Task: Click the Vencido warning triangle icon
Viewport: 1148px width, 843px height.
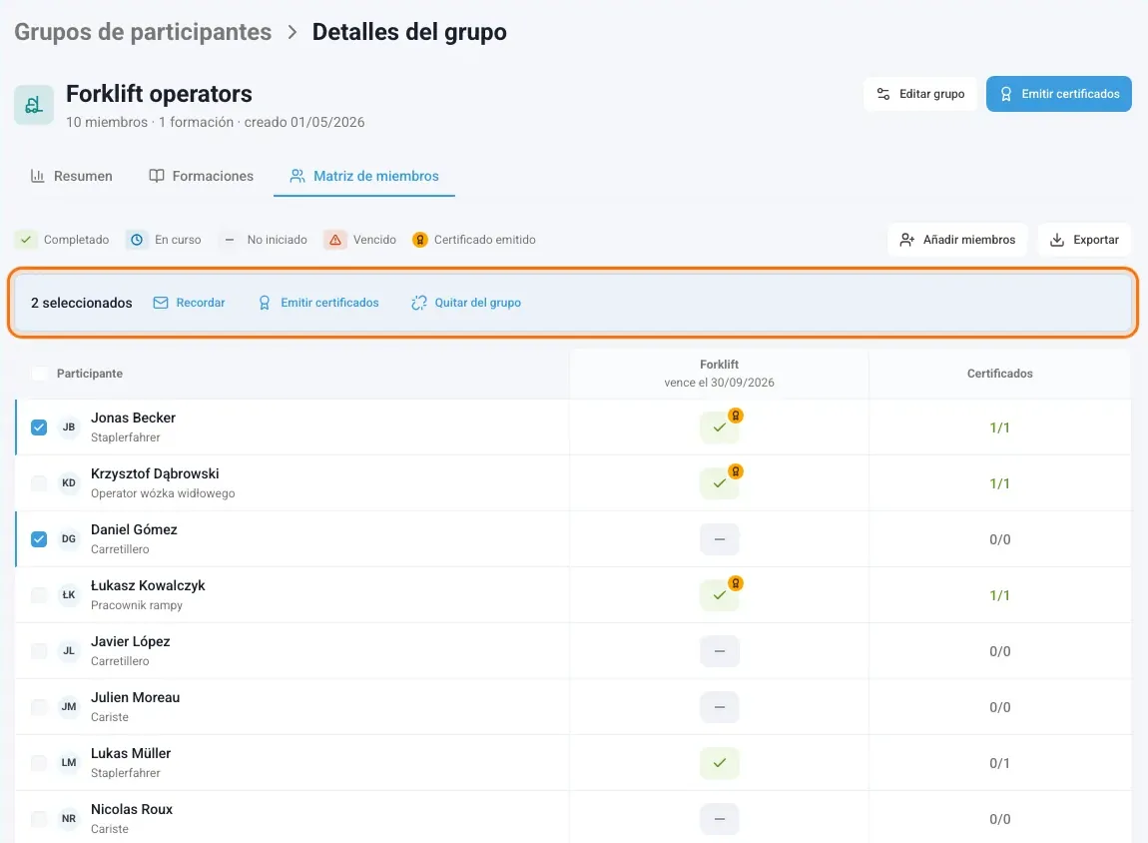Action: [335, 240]
